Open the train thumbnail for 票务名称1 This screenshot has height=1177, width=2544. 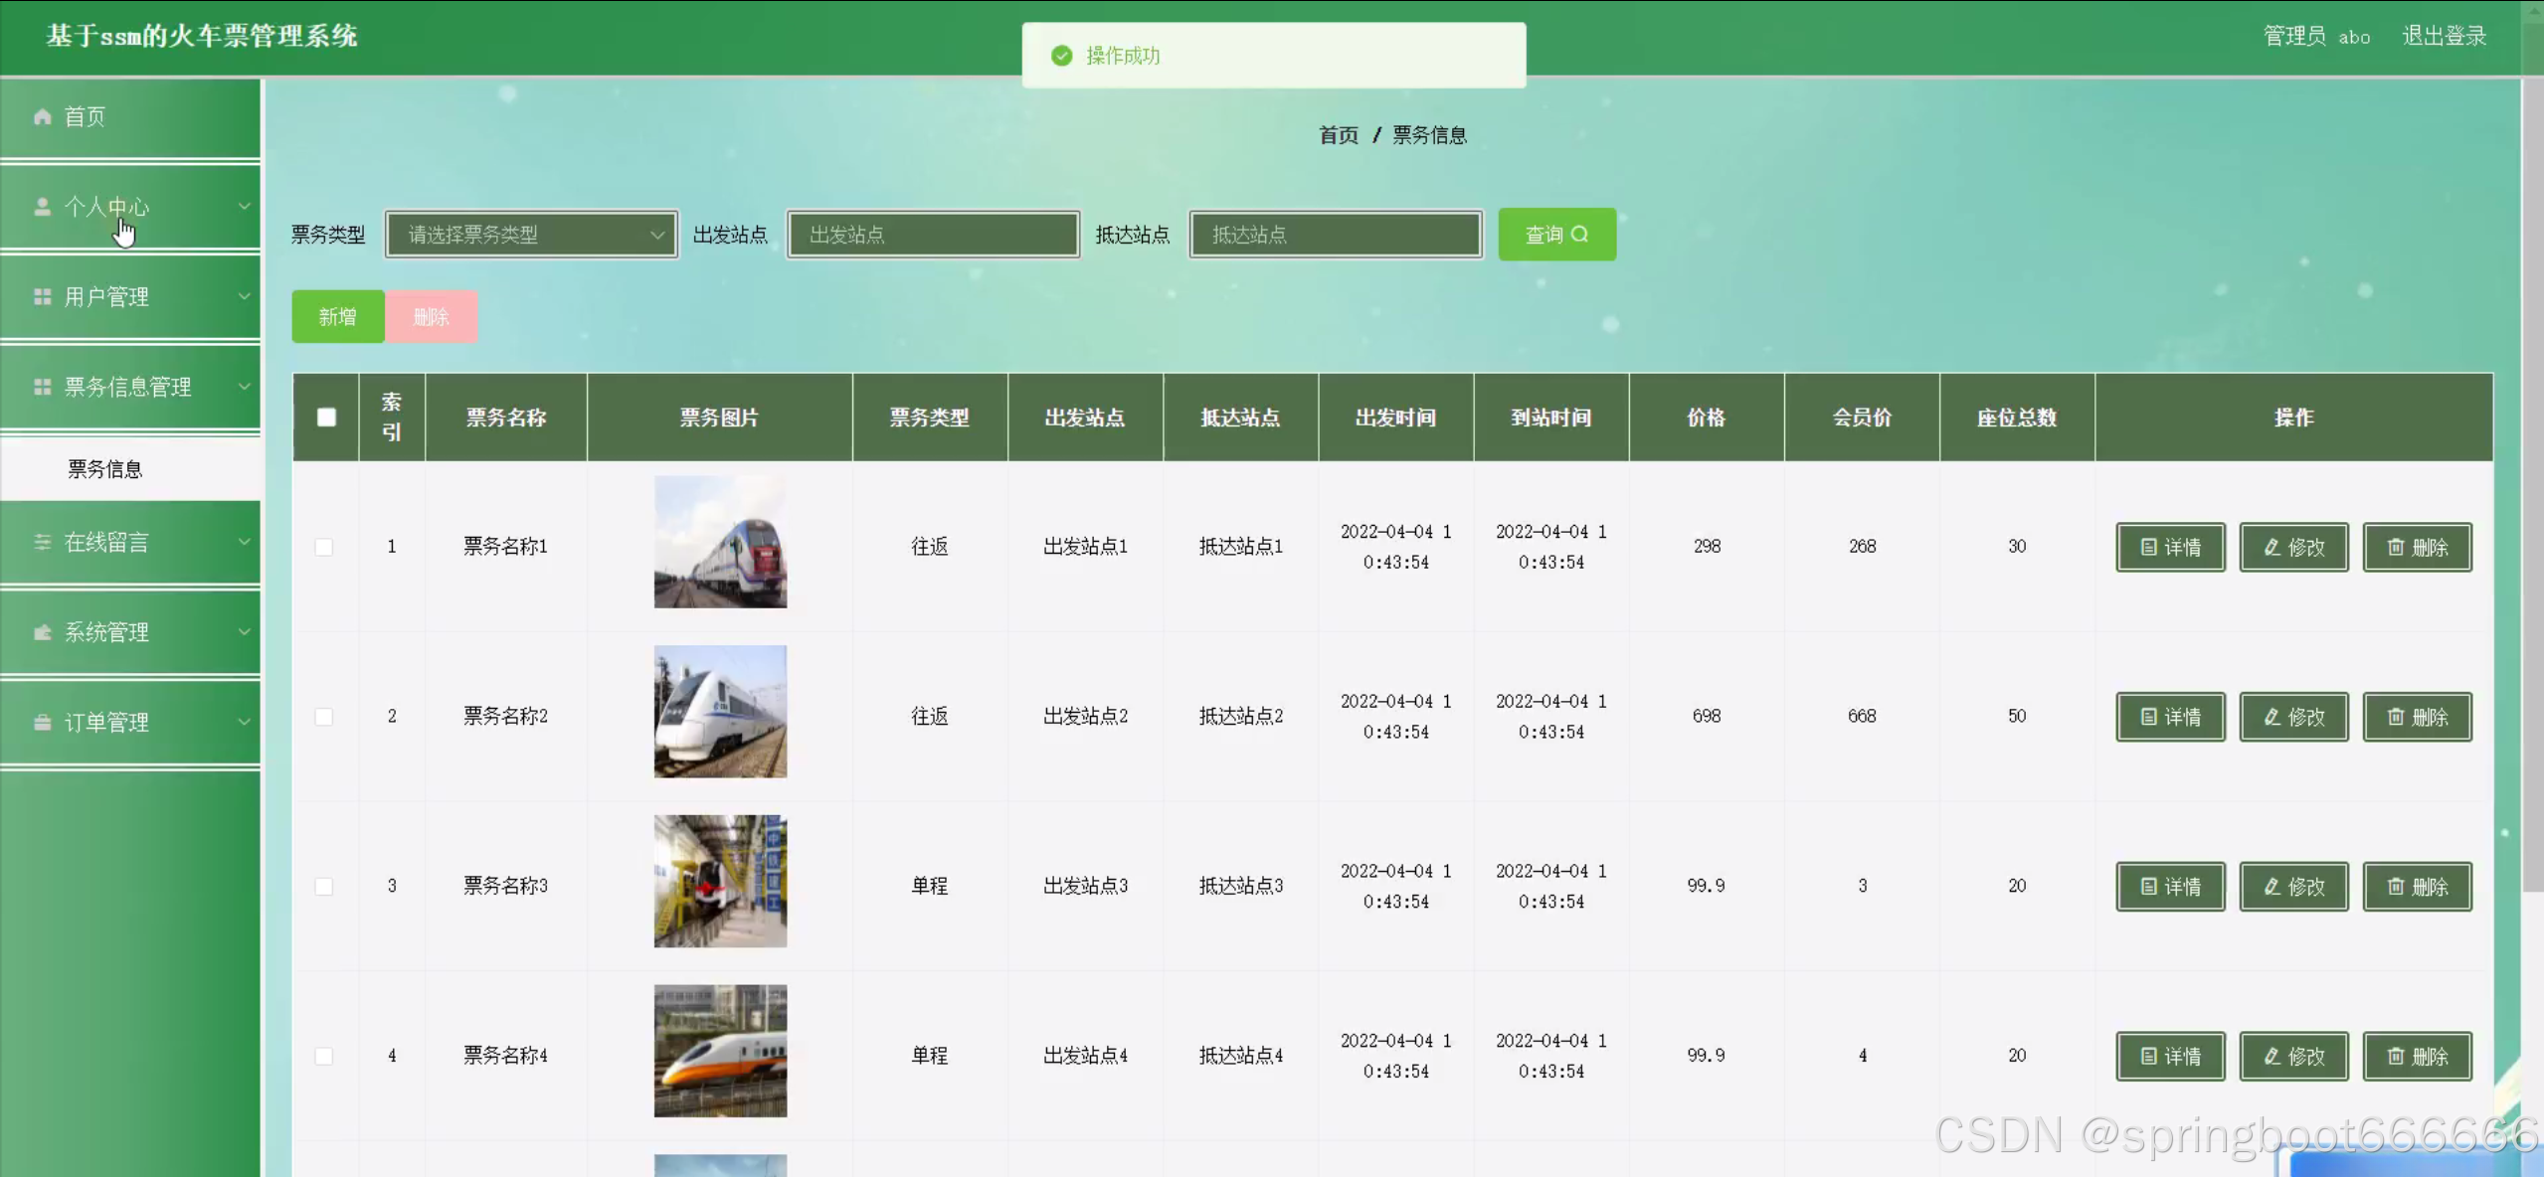coord(720,542)
